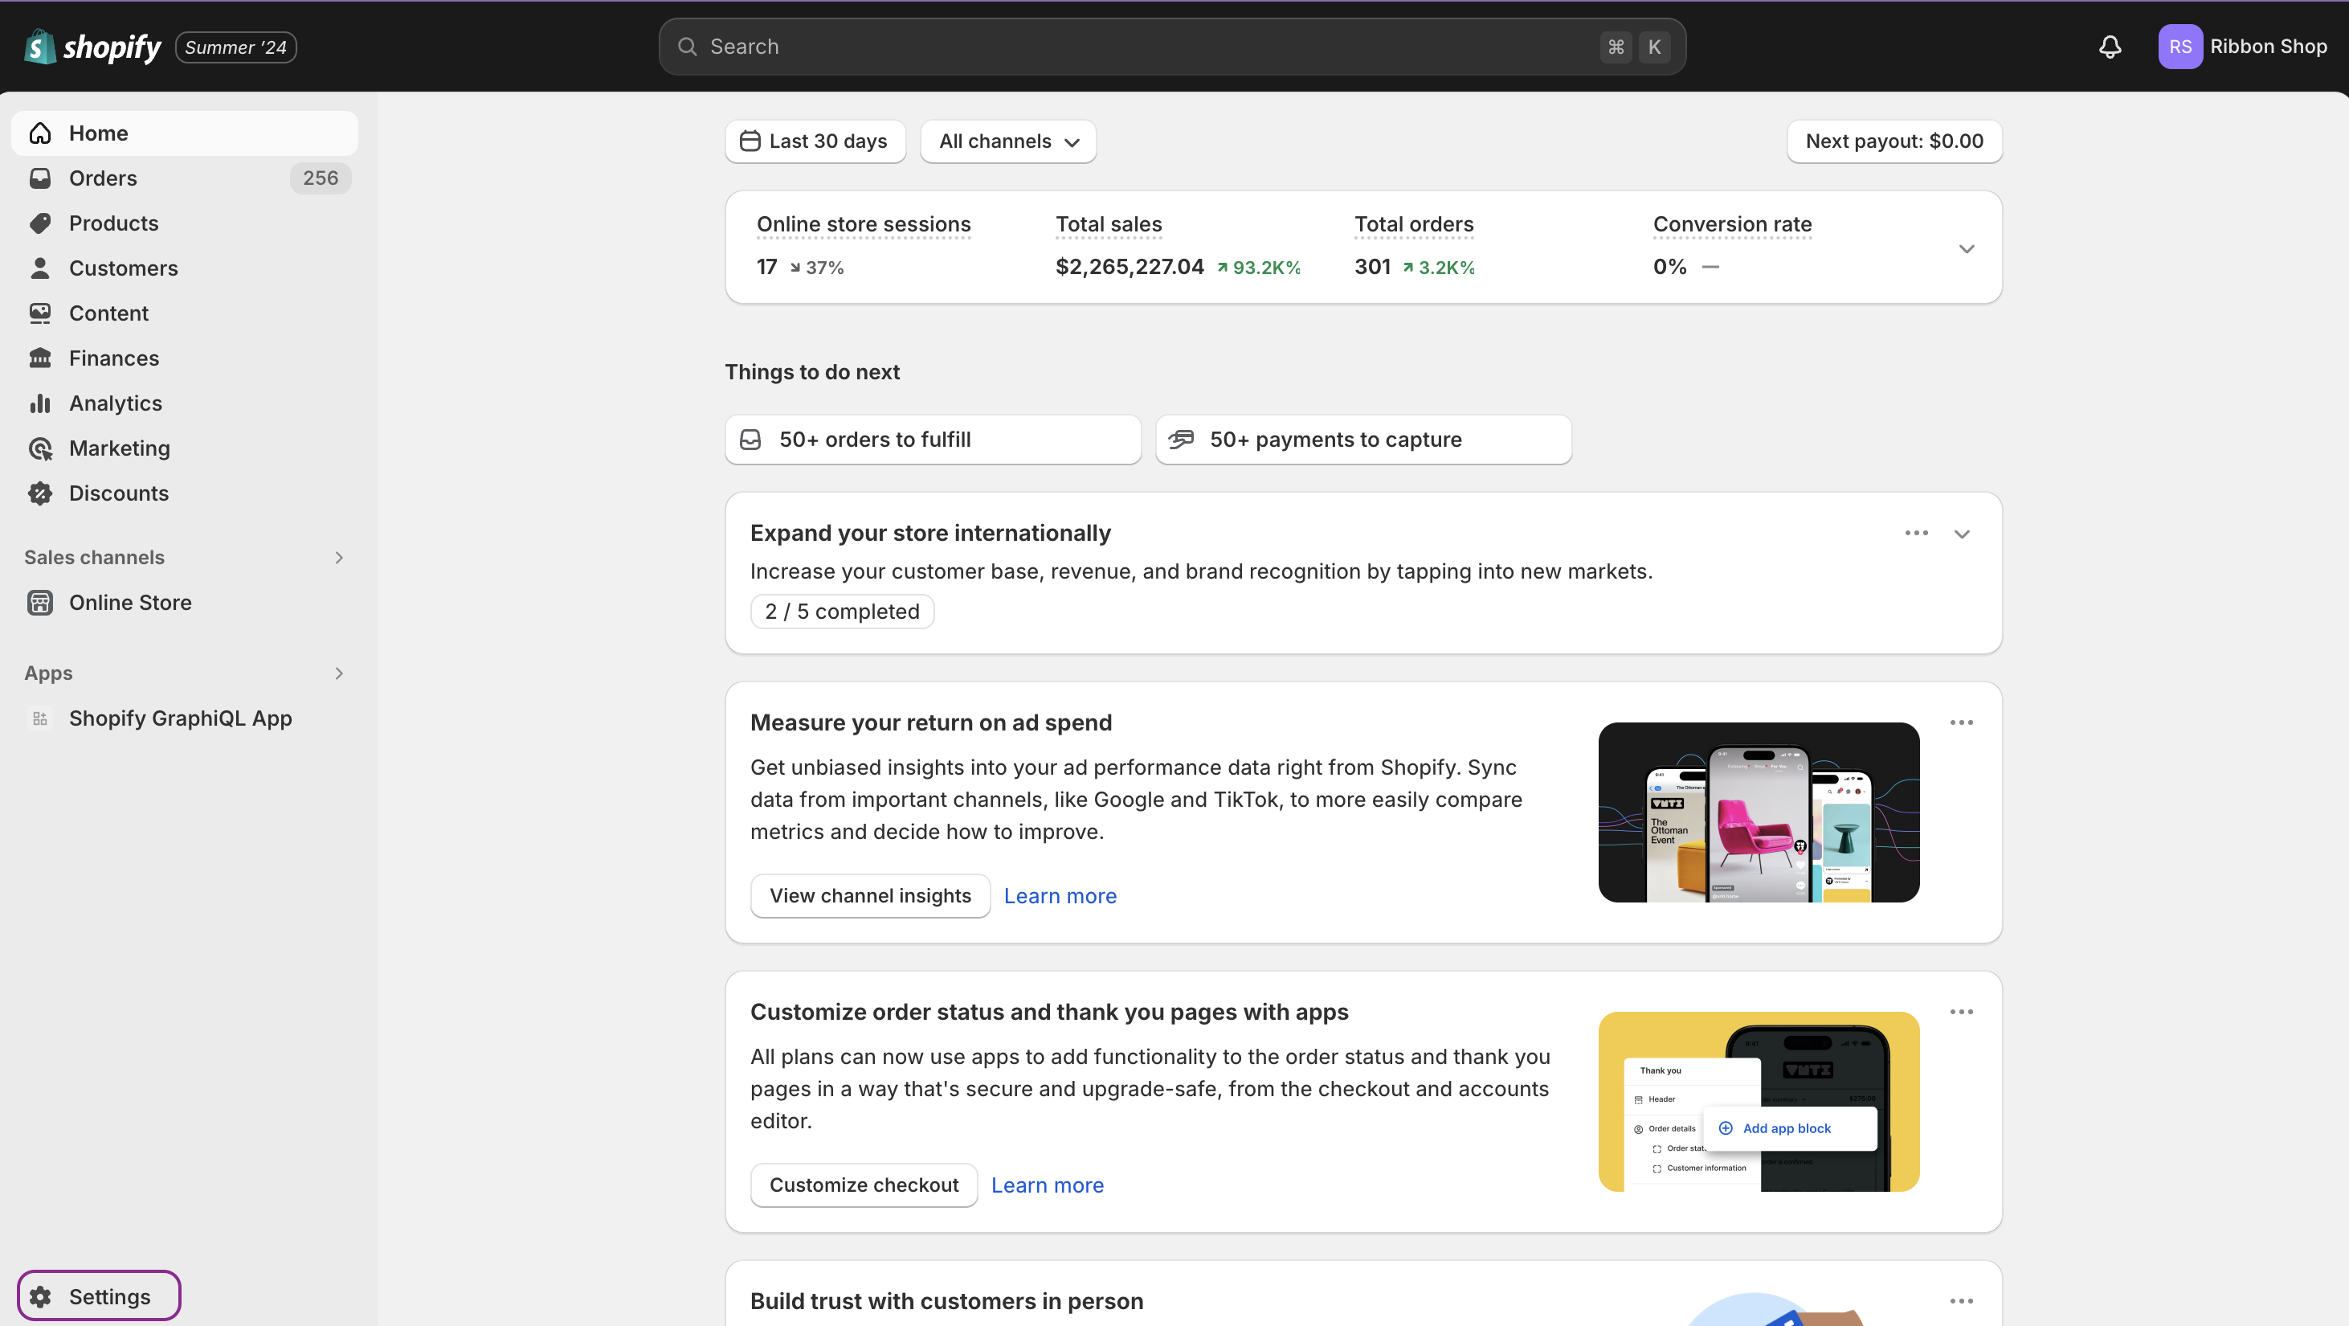Open the Finances section
The height and width of the screenshot is (1326, 2349).
(x=115, y=358)
